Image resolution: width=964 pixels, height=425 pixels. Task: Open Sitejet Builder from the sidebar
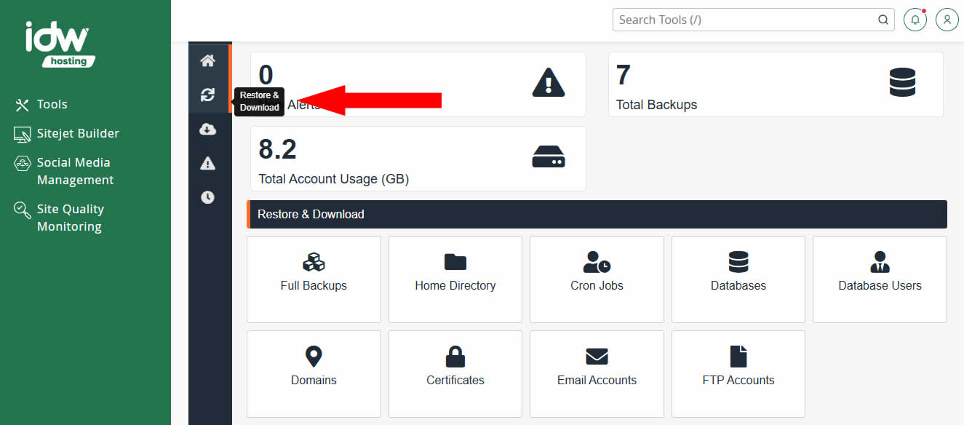coord(77,133)
